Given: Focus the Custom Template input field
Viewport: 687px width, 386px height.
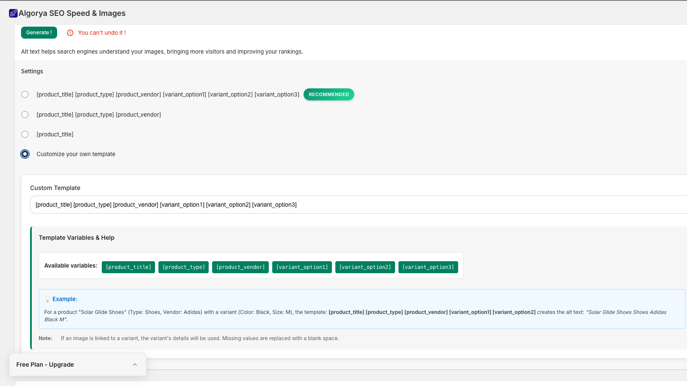Looking at the screenshot, I should 359,205.
